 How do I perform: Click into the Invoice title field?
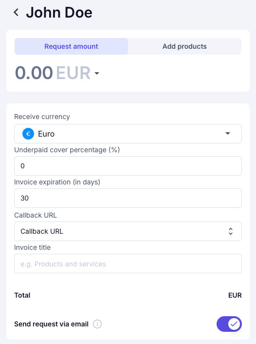click(128, 263)
